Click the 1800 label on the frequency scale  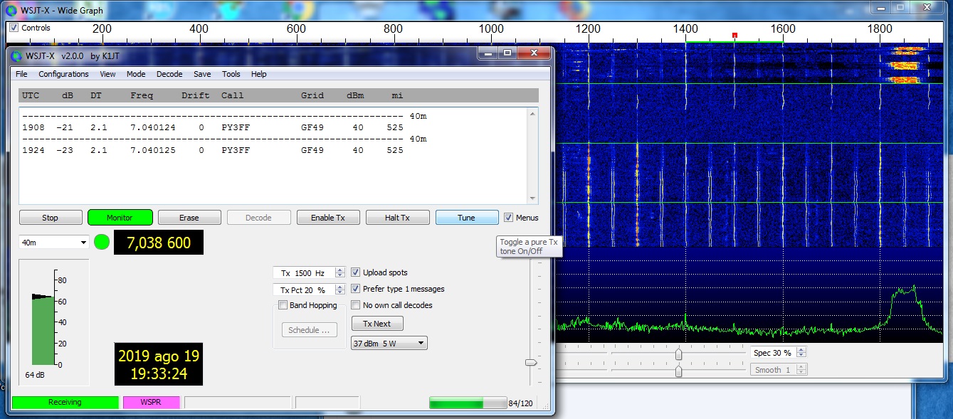880,28
